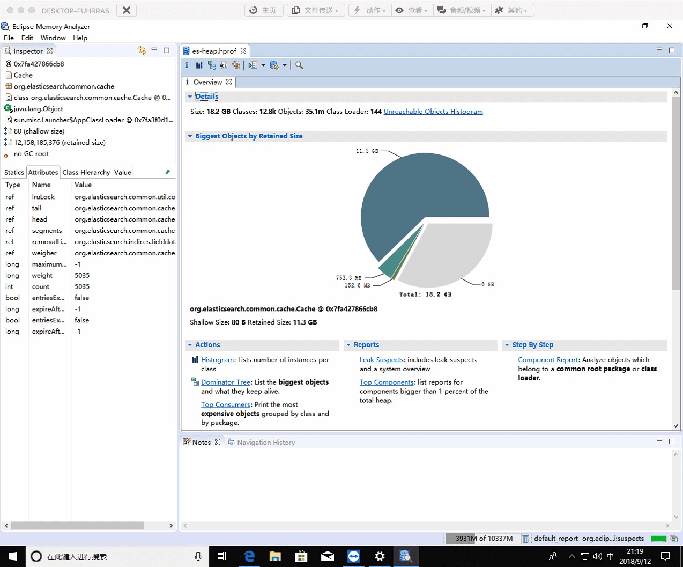
Task: Open Task View on the taskbar
Action: (x=222, y=556)
